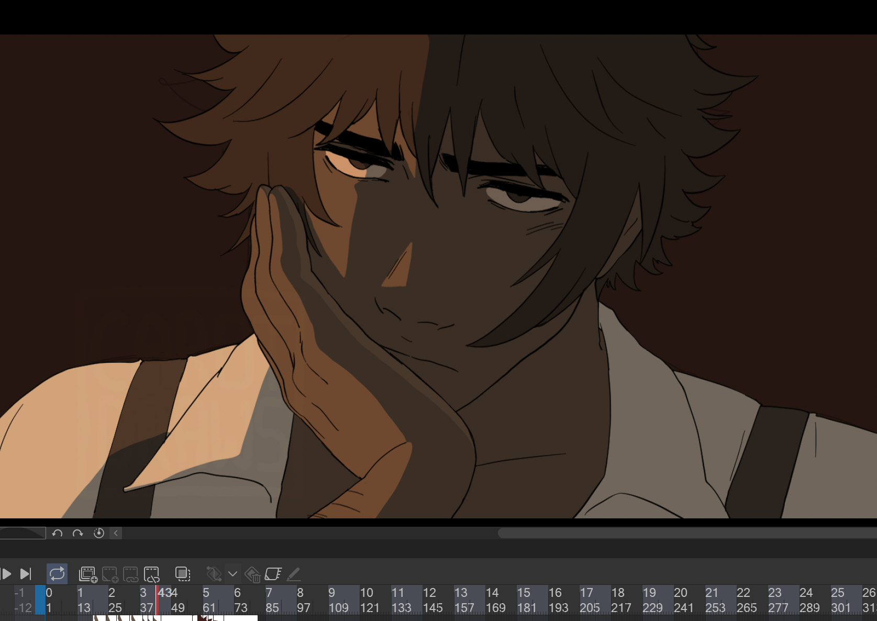
Task: Add a new animation cel
Action: (x=110, y=574)
